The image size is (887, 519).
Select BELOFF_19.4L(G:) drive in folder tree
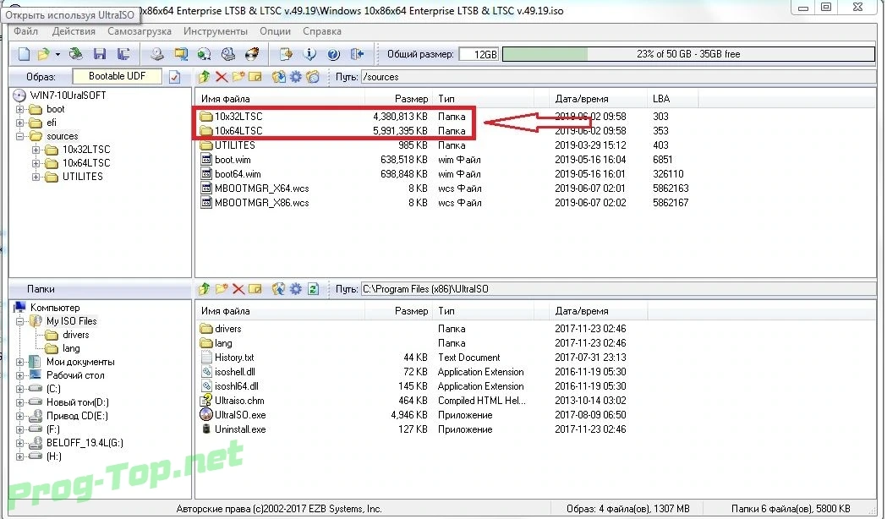[x=85, y=443]
